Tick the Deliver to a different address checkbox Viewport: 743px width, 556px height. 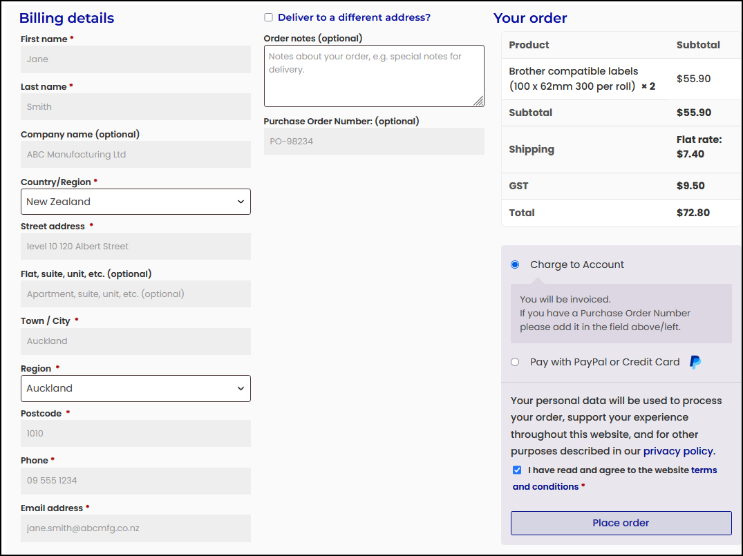coord(269,17)
